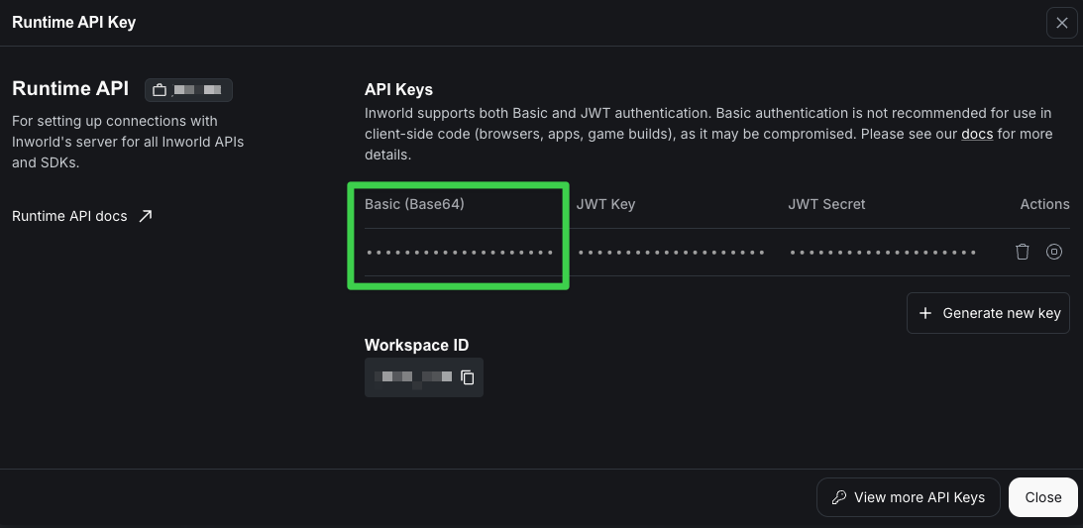Screen dimensions: 1083x528
Task: Click the Runtime API docs arrow icon
Action: tap(145, 216)
